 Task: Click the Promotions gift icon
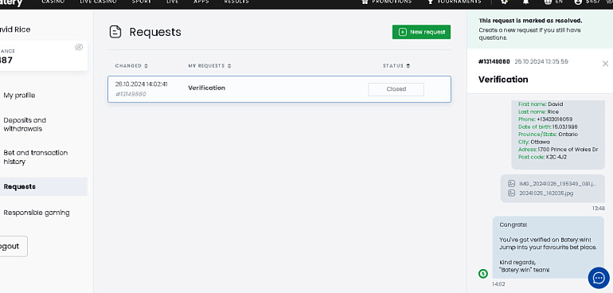click(365, 2)
